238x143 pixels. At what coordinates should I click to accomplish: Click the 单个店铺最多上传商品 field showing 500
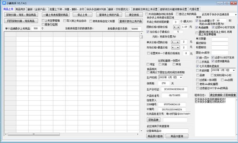click(x=36, y=28)
